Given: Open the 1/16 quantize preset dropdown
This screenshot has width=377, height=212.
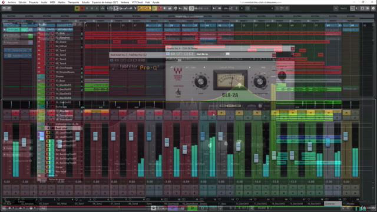Looking at the screenshot, I should click(x=262, y=8).
